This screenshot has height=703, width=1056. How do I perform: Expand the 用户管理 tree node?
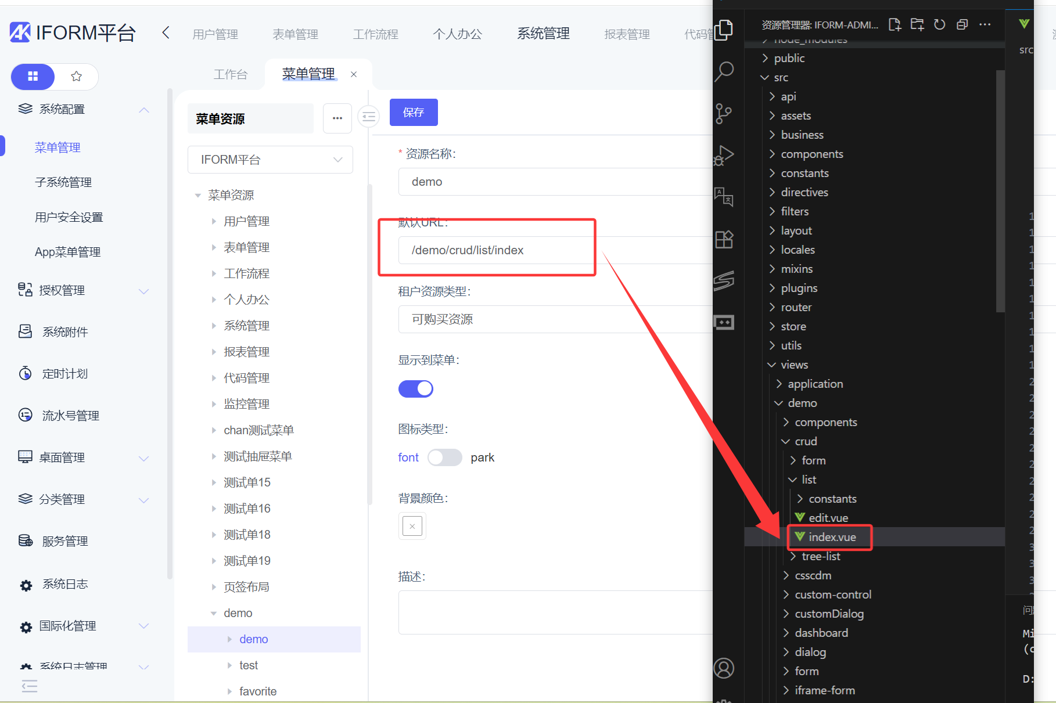pyautogui.click(x=214, y=221)
